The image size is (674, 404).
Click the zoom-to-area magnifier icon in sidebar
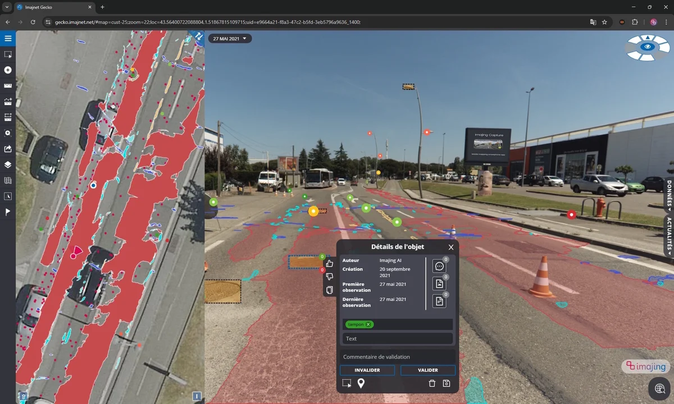[x=8, y=133]
